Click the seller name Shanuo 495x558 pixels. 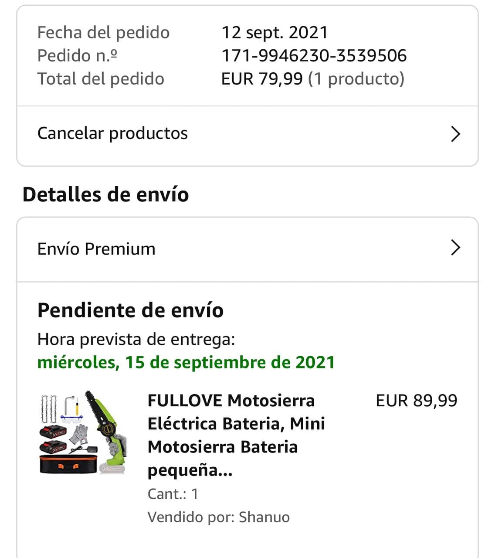tap(264, 517)
